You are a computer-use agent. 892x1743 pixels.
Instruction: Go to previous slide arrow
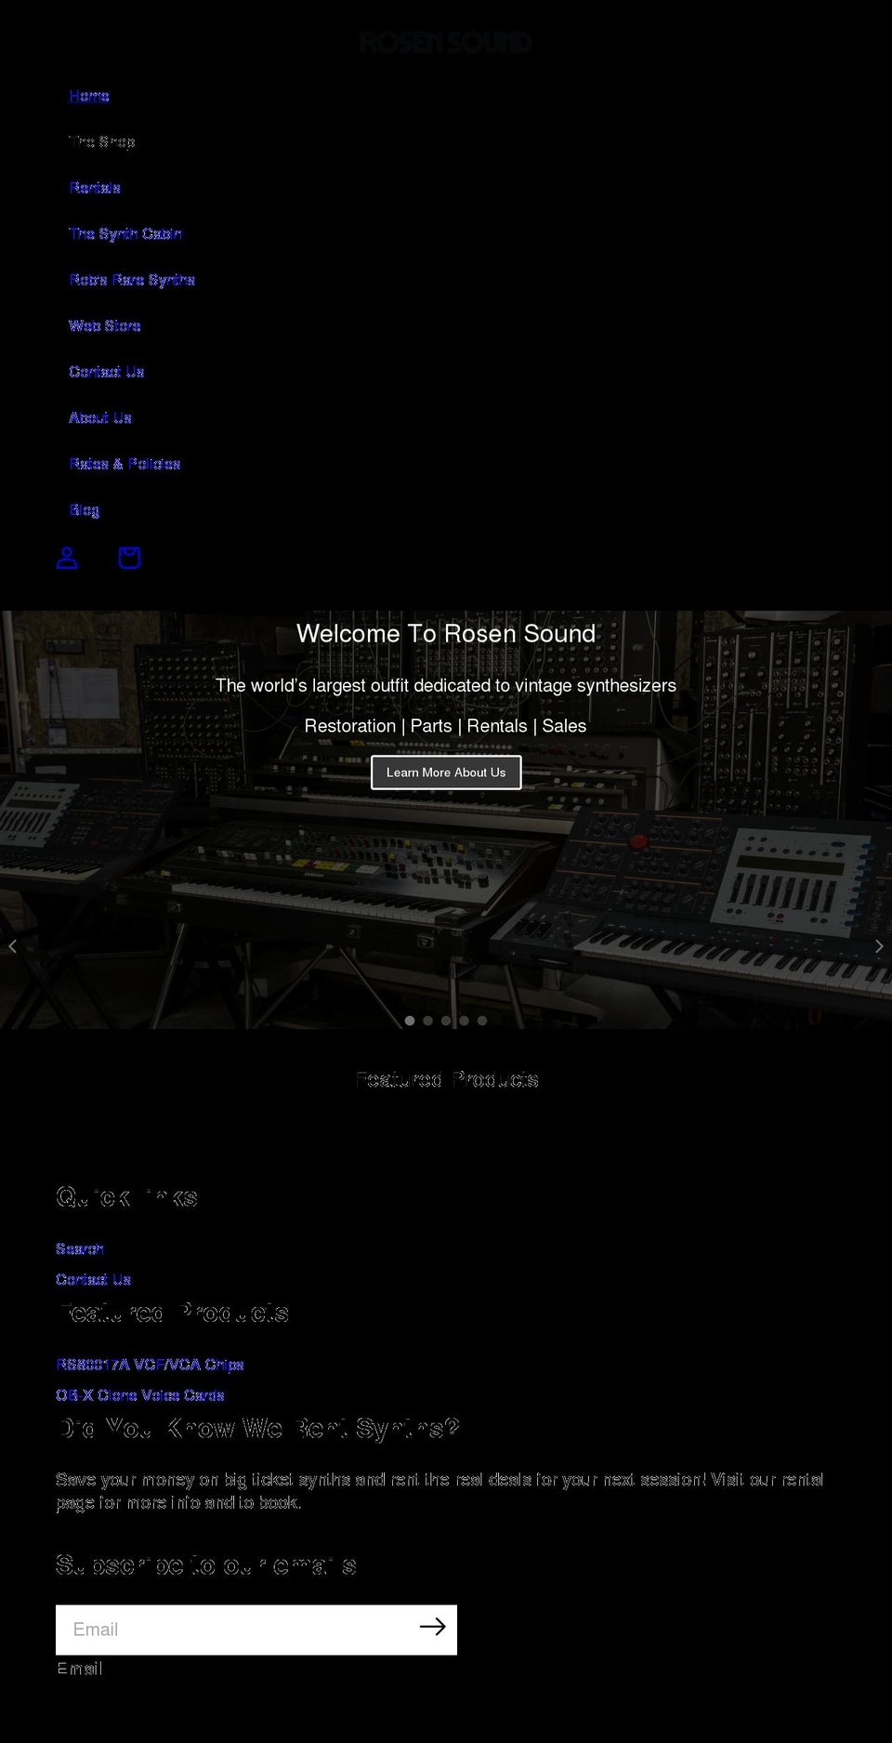13,946
